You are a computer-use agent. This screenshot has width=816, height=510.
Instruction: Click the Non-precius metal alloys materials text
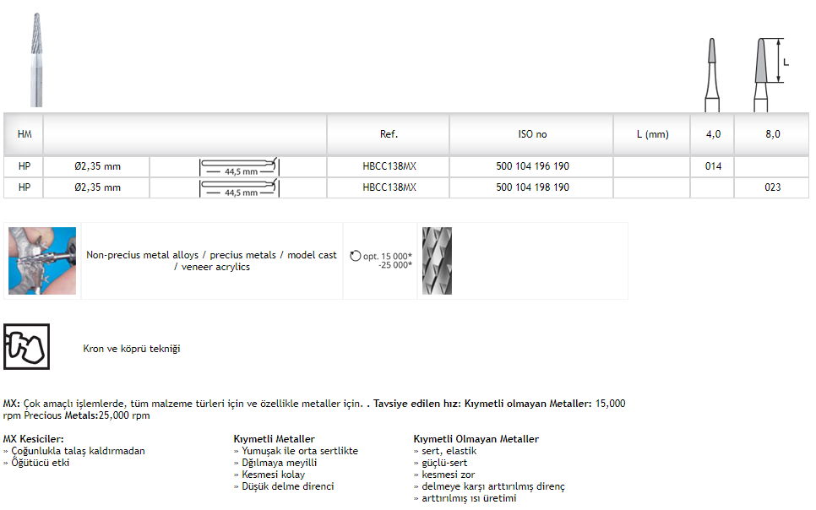211,261
